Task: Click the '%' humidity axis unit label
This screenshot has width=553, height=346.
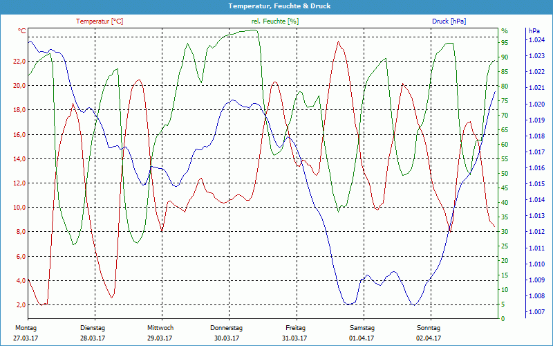Action: 505,31
